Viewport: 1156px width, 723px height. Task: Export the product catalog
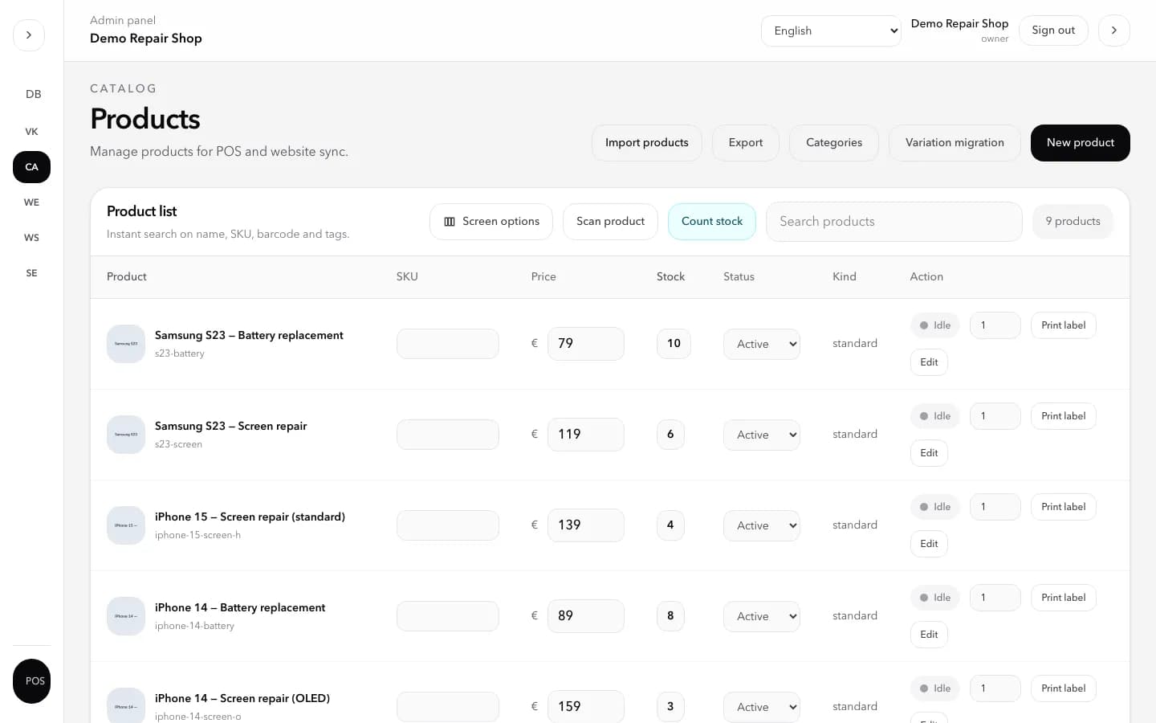(746, 143)
